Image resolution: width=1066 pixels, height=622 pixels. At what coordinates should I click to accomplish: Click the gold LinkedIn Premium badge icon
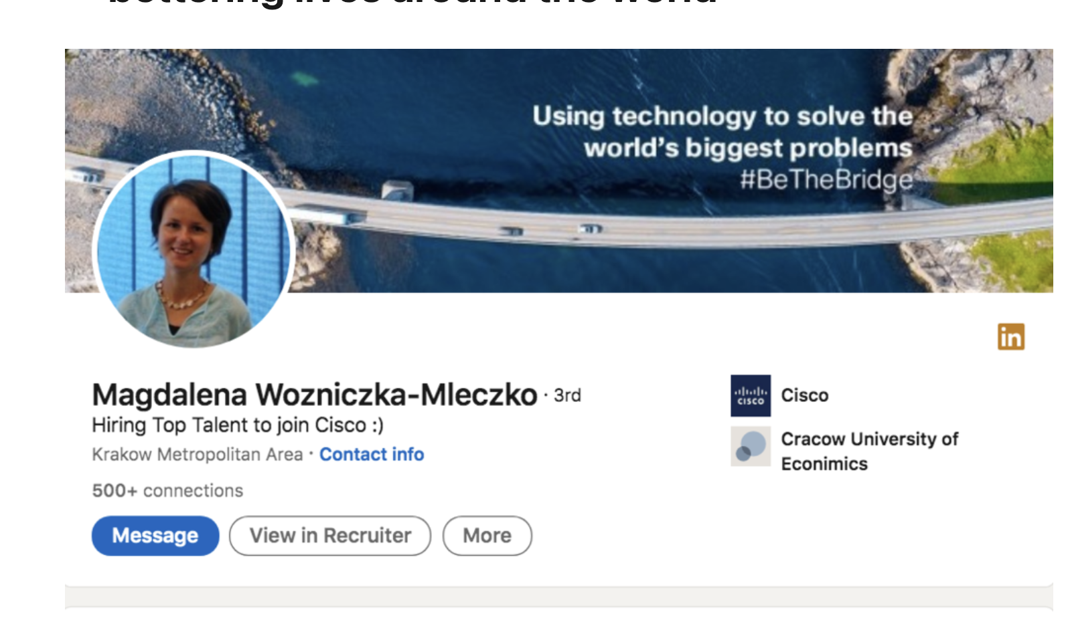[x=1010, y=337]
